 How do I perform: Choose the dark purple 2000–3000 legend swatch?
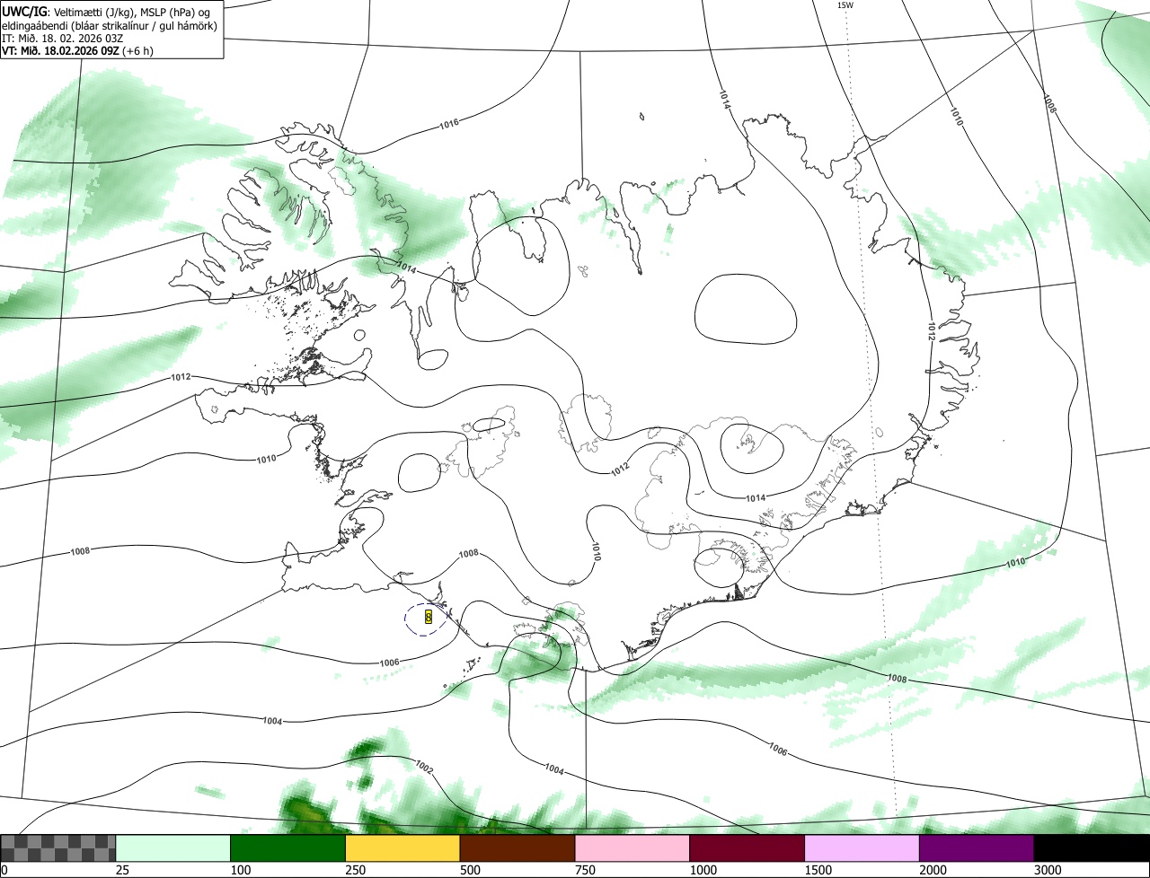point(977,848)
